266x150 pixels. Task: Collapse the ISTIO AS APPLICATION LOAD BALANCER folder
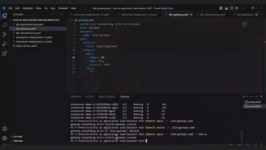click(x=36, y=20)
